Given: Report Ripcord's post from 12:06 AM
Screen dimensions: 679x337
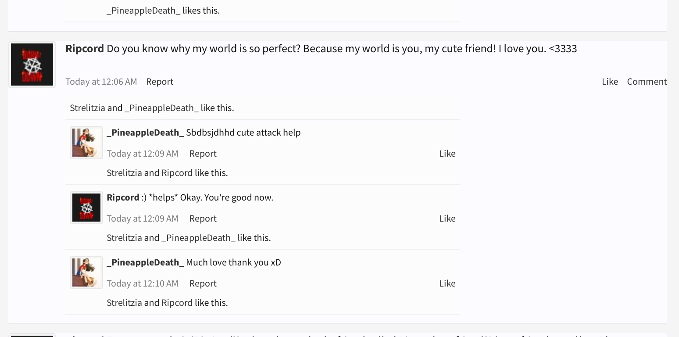Looking at the screenshot, I should point(160,82).
